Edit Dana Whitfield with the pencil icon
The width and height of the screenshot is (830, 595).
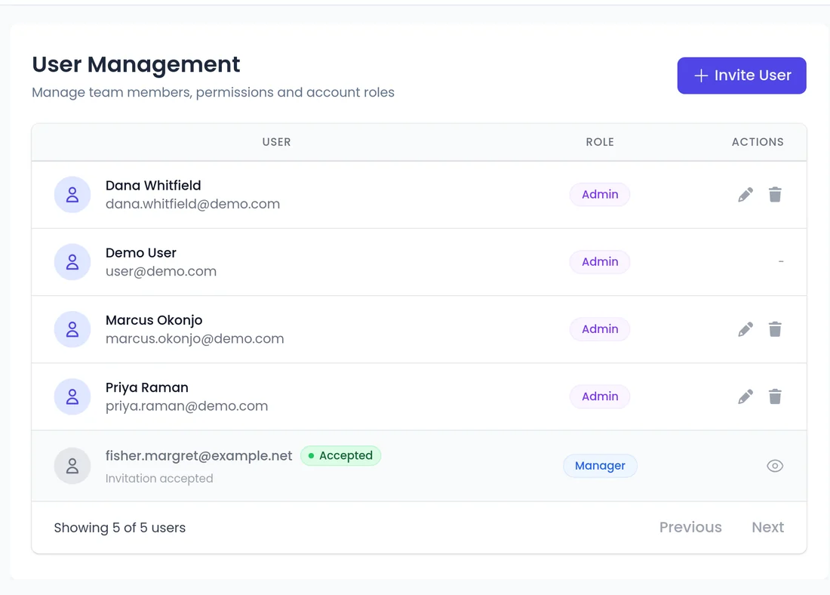pos(745,195)
